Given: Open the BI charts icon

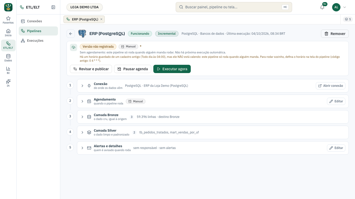Looking at the screenshot, I should point(8,70).
